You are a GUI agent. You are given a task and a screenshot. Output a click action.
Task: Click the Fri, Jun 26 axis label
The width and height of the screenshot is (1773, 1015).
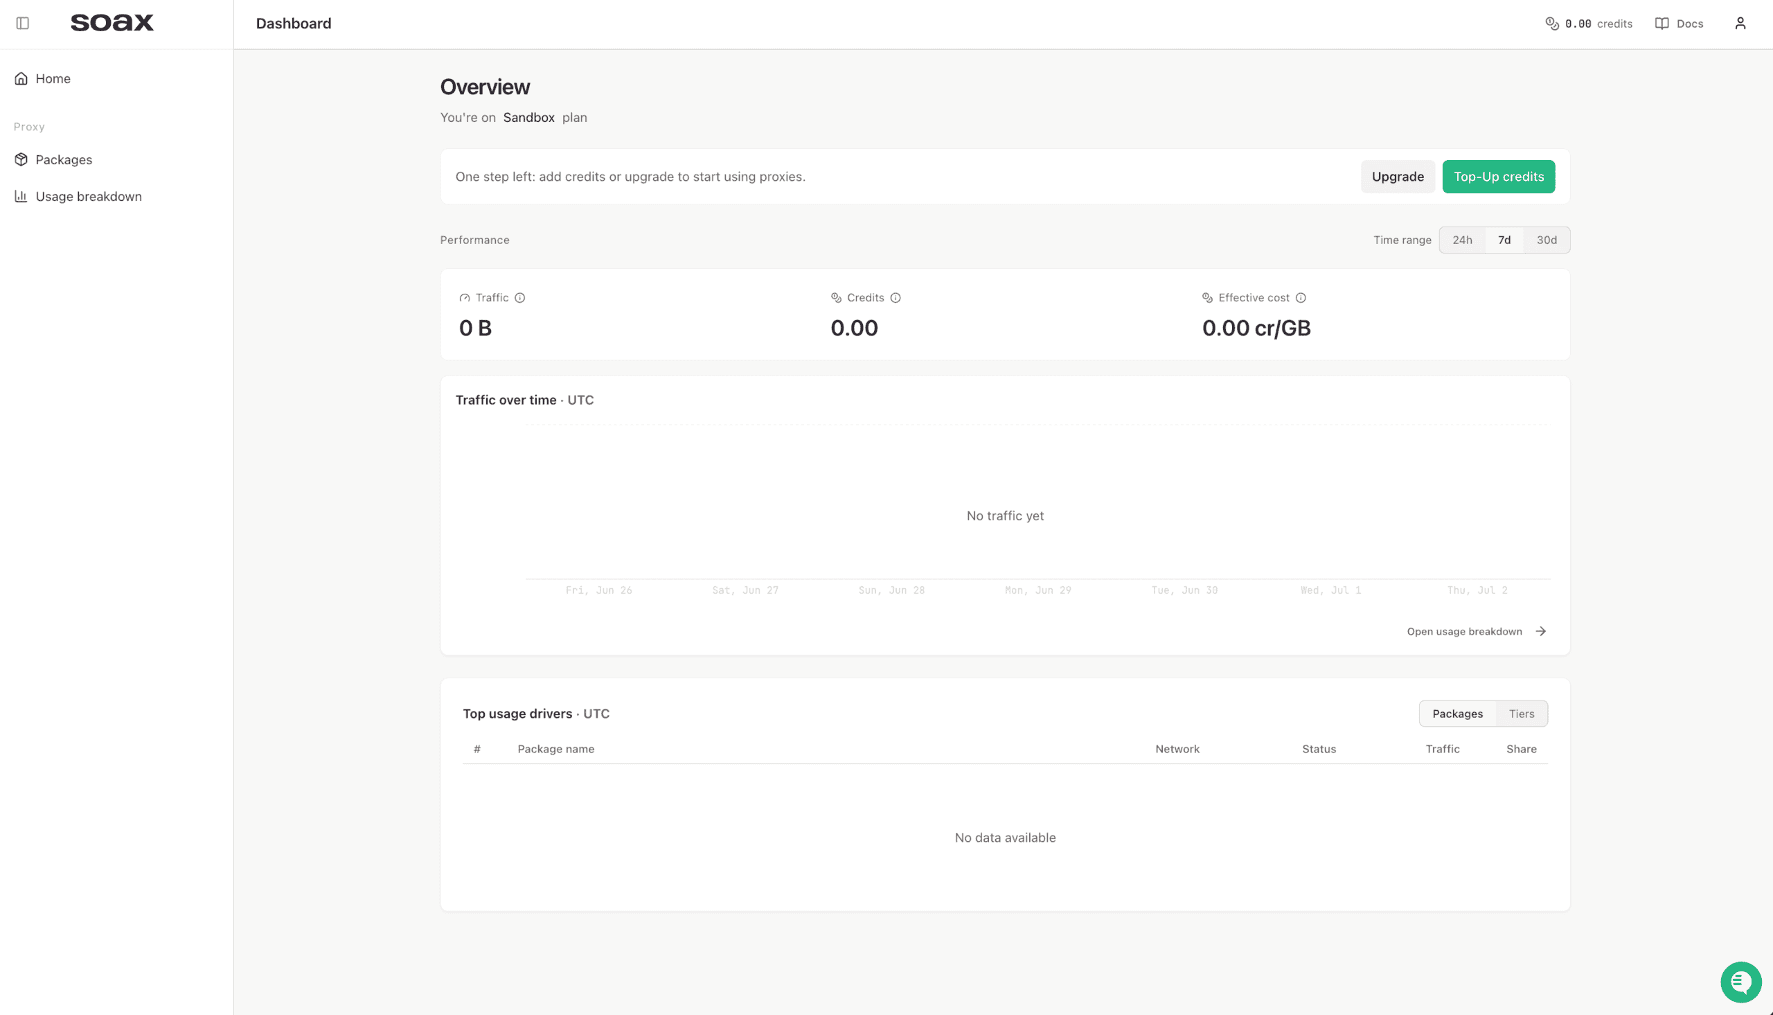point(598,590)
